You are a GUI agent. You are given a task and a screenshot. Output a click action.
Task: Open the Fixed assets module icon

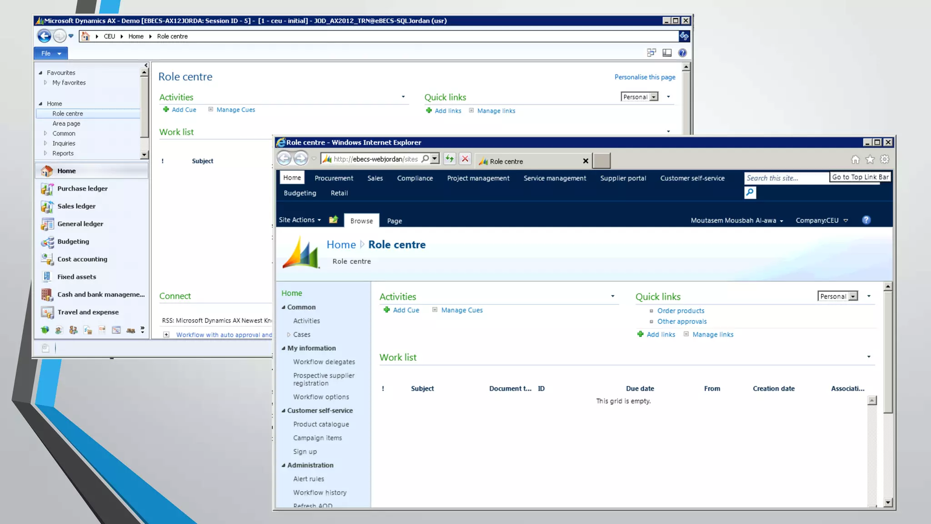(x=47, y=277)
